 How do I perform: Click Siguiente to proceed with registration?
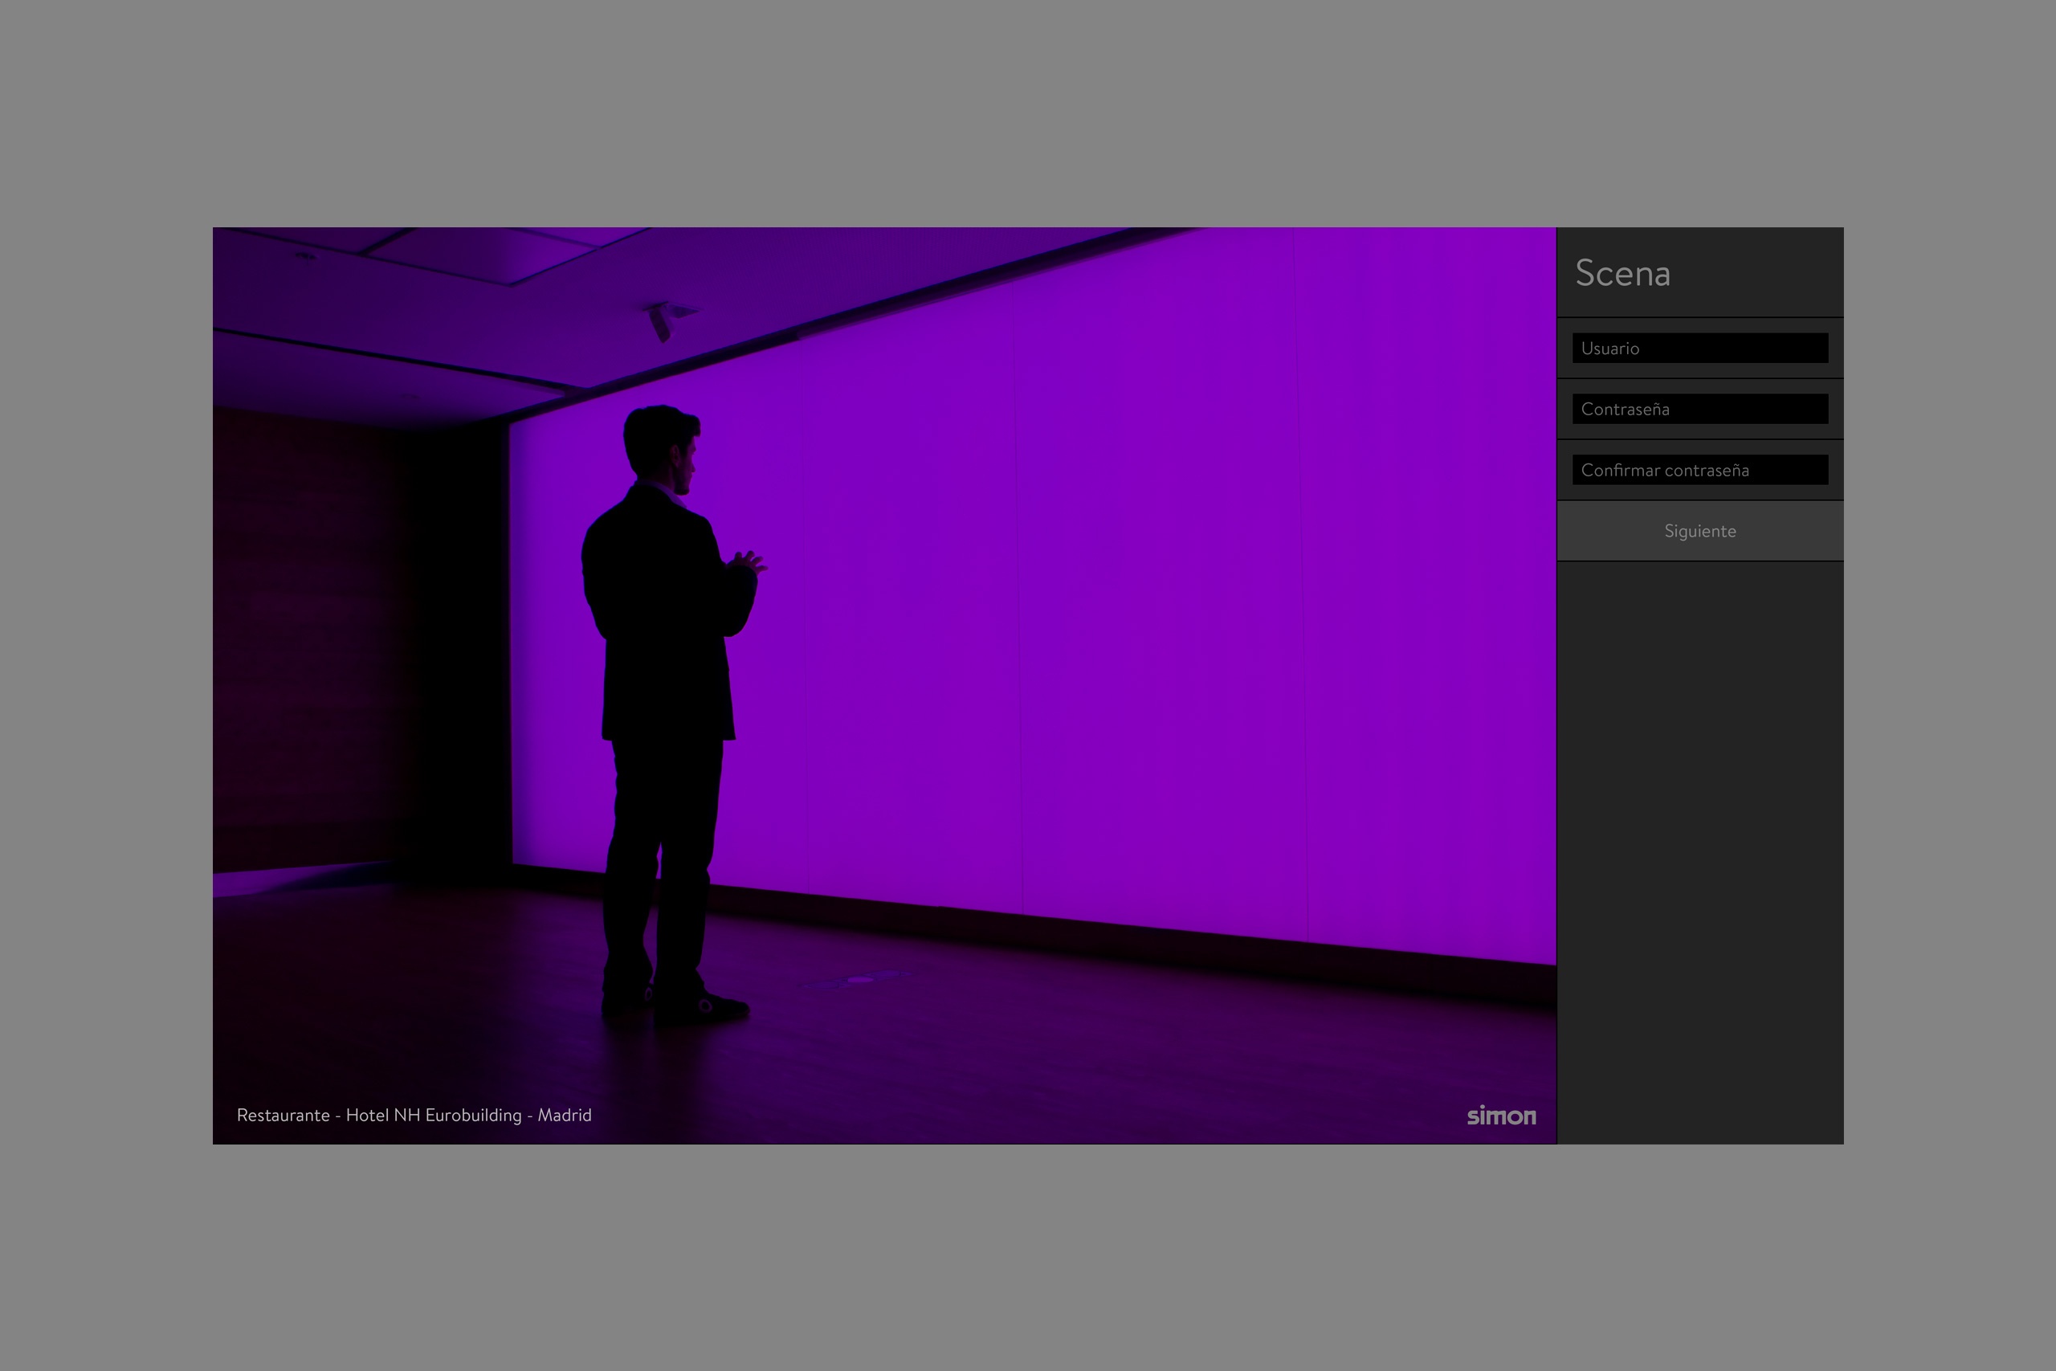(x=1700, y=531)
